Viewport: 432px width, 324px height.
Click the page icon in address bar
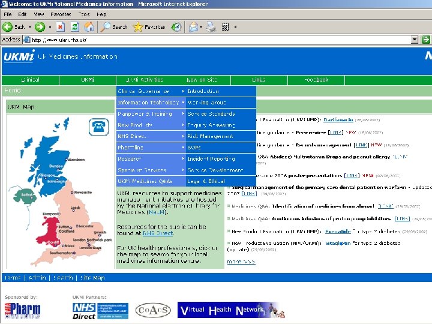[27, 40]
